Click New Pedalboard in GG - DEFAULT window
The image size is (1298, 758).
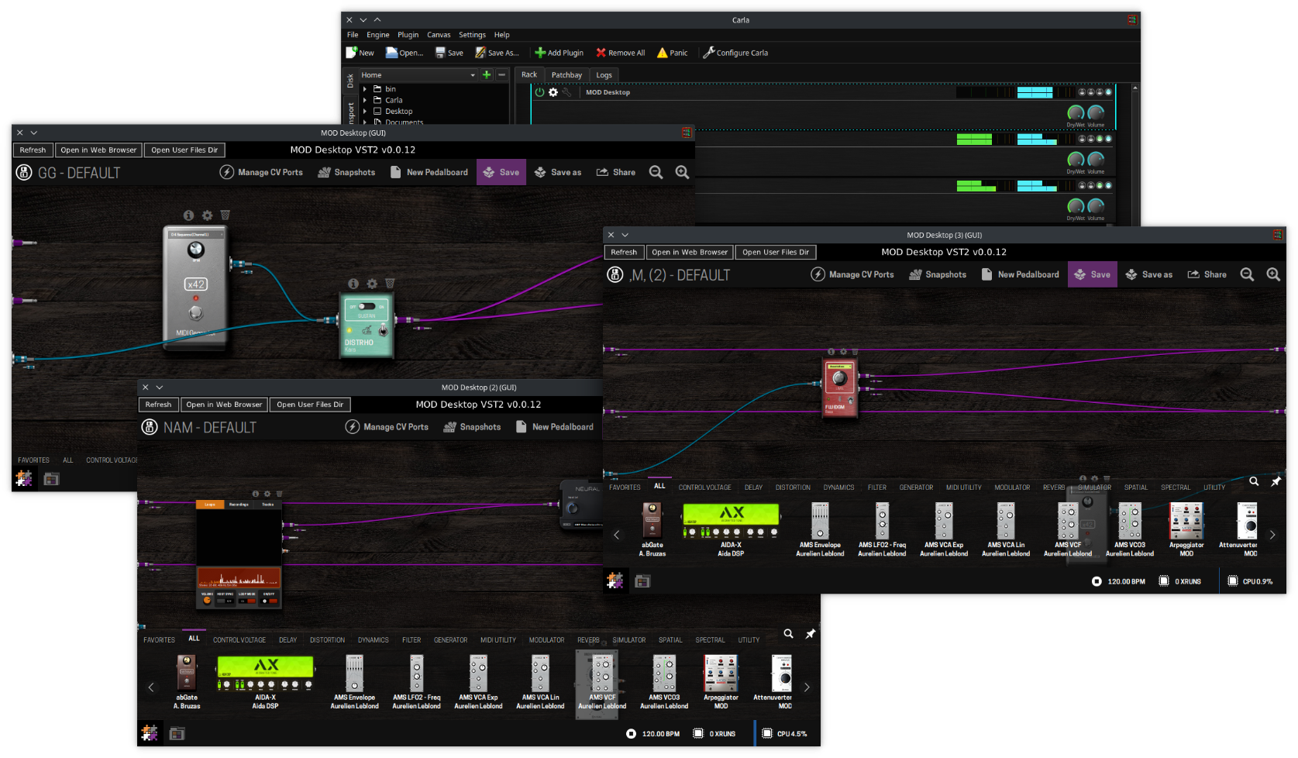[x=429, y=172]
